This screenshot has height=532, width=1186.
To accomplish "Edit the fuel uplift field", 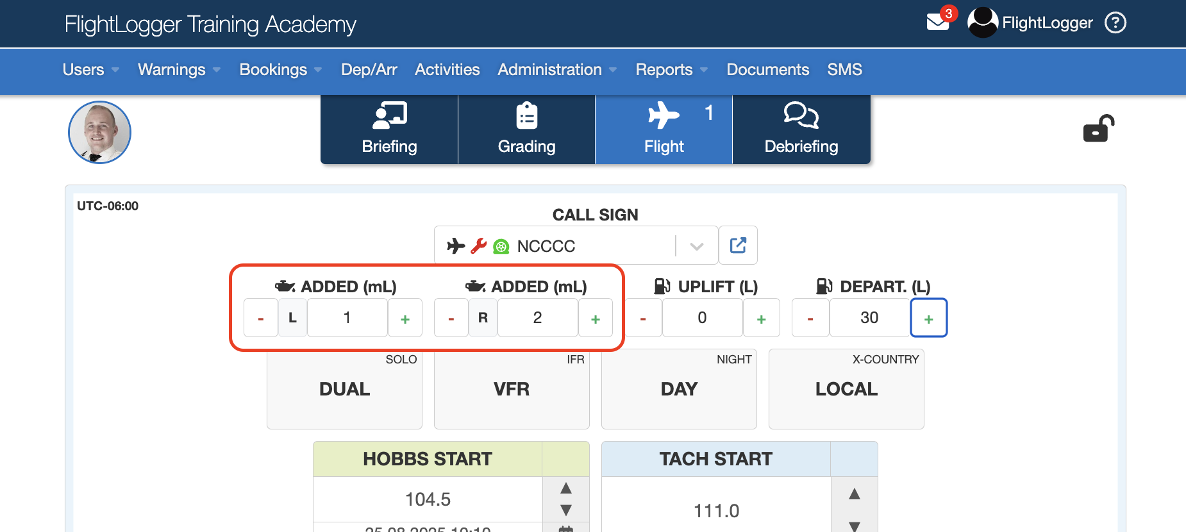I will [x=703, y=318].
